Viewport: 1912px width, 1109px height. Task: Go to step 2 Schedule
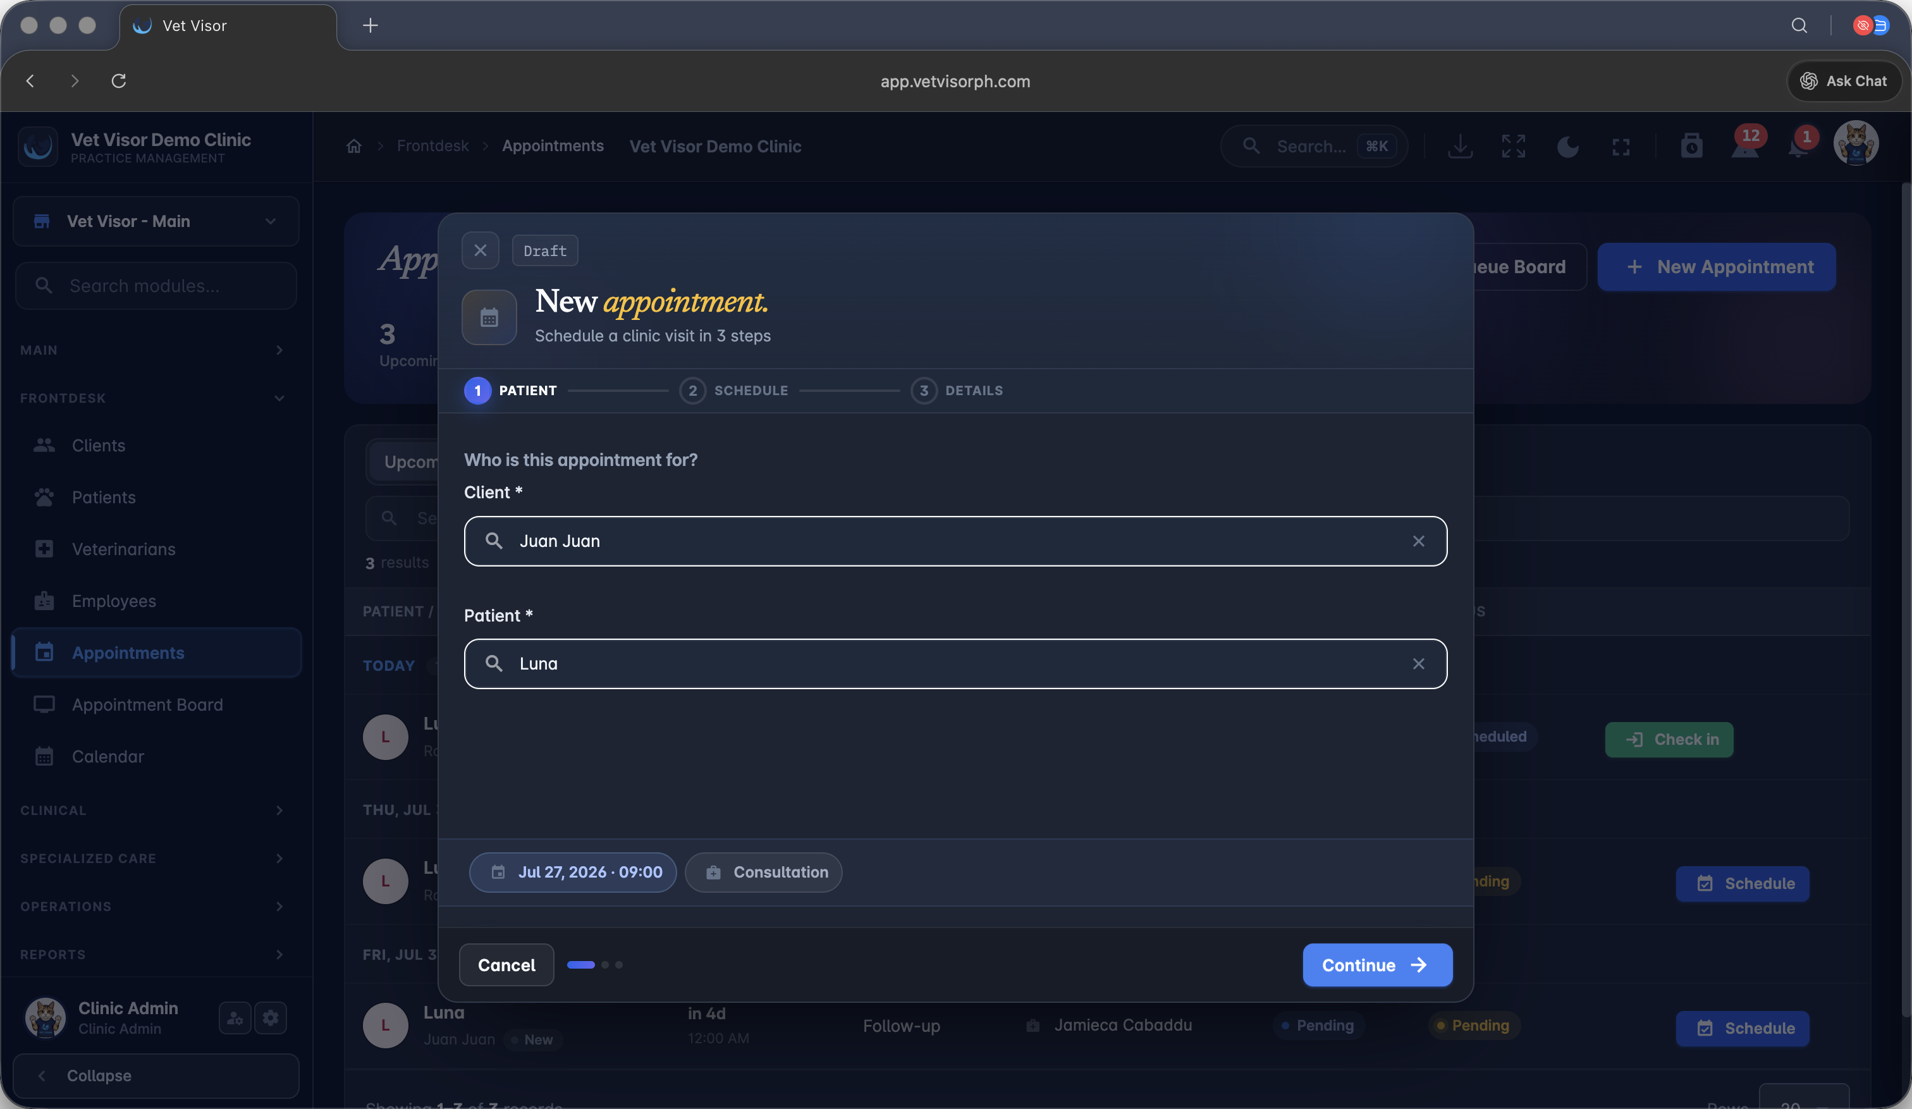pyautogui.click(x=733, y=391)
